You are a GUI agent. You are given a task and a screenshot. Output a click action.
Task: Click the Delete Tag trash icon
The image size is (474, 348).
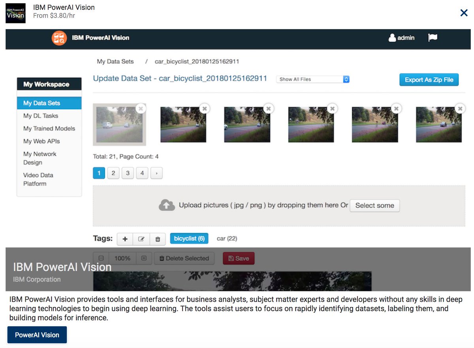coord(158,239)
